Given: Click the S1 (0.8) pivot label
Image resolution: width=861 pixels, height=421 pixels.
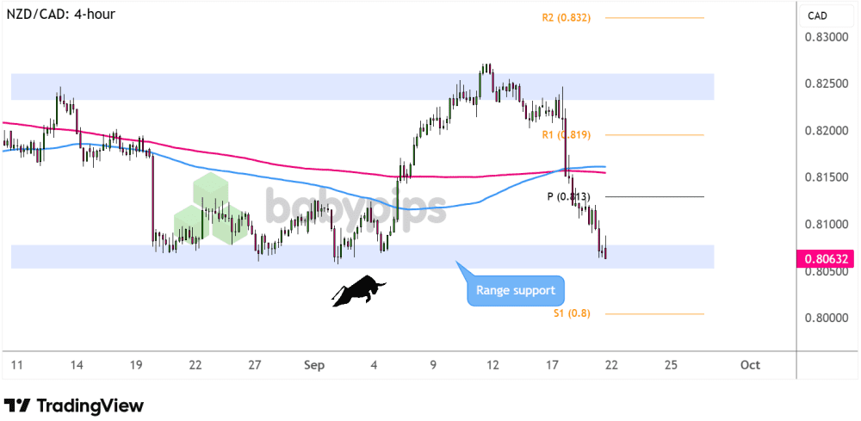Looking at the screenshot, I should (571, 313).
